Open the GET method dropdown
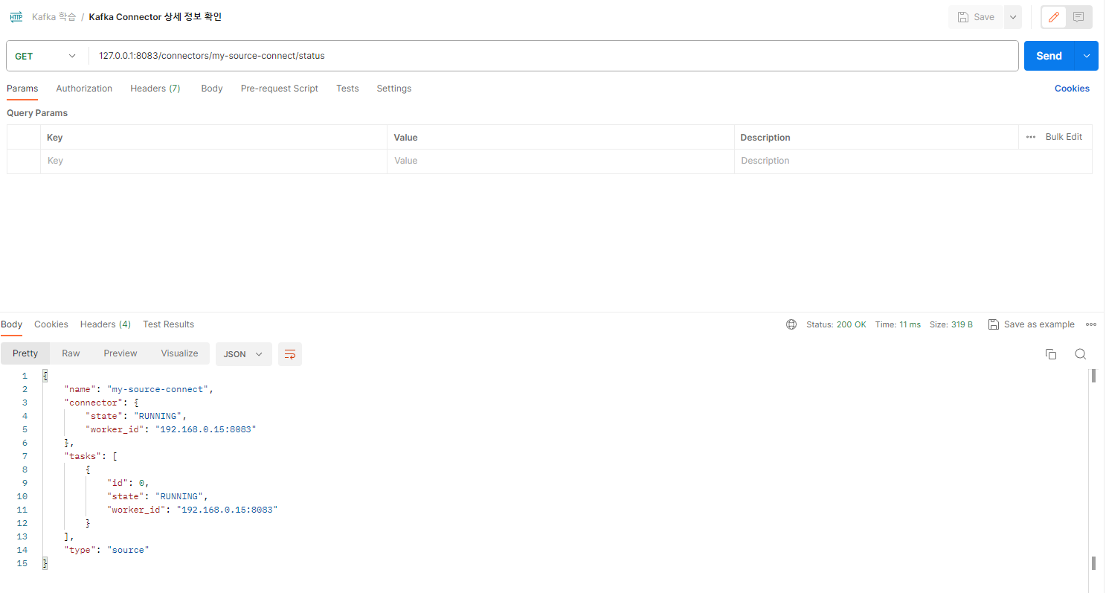This screenshot has width=1106, height=593. pyautogui.click(x=46, y=56)
